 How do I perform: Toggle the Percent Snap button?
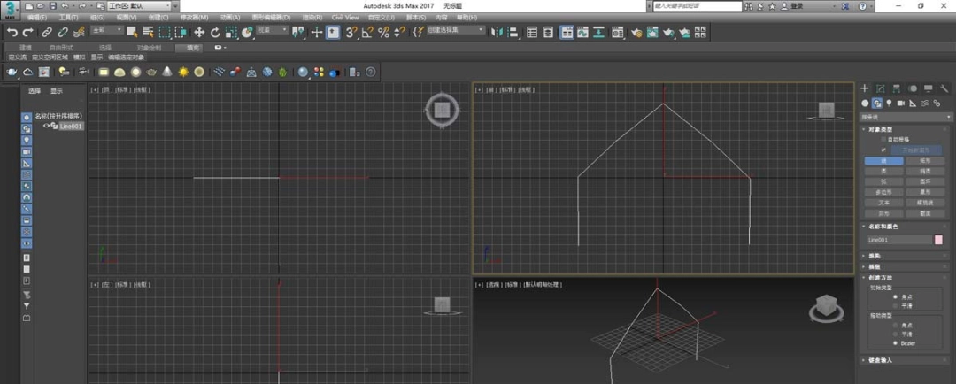coord(383,33)
